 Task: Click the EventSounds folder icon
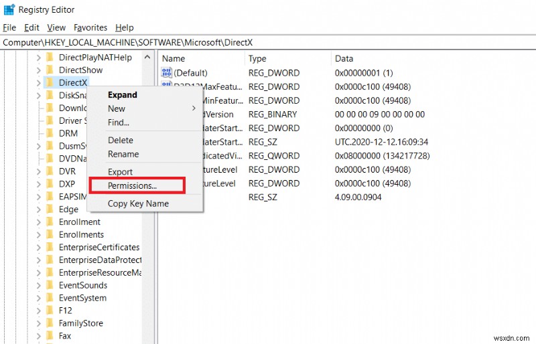click(x=50, y=284)
